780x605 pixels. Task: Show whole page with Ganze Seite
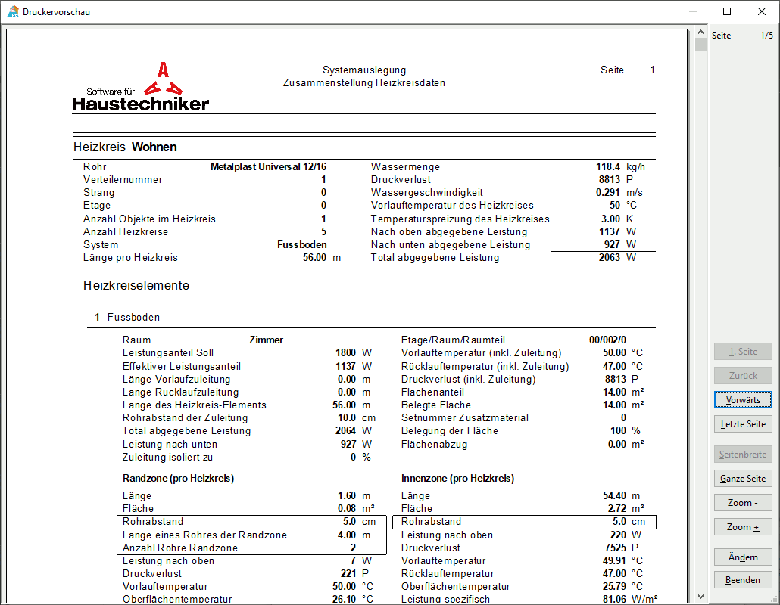pos(743,479)
